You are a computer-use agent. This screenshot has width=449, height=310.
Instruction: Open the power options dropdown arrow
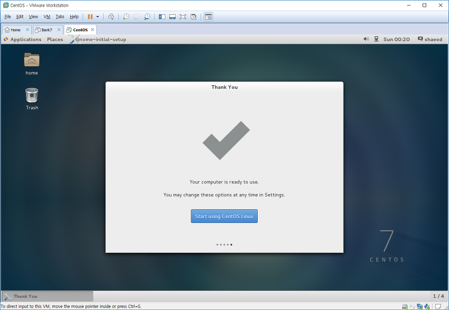click(97, 17)
